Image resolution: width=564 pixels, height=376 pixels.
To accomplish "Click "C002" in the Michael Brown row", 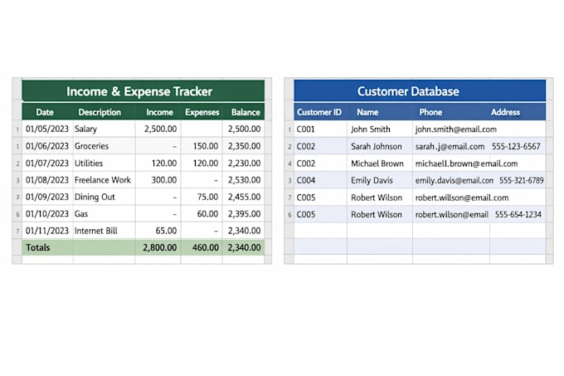I will (x=306, y=164).
